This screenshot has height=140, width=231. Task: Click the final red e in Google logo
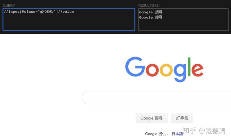tap(197, 70)
